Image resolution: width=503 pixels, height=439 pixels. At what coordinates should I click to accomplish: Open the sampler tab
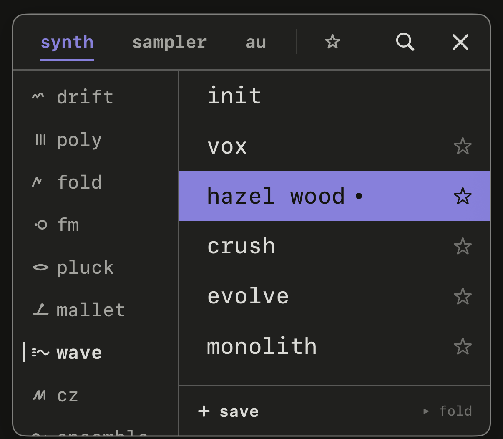[x=170, y=43]
